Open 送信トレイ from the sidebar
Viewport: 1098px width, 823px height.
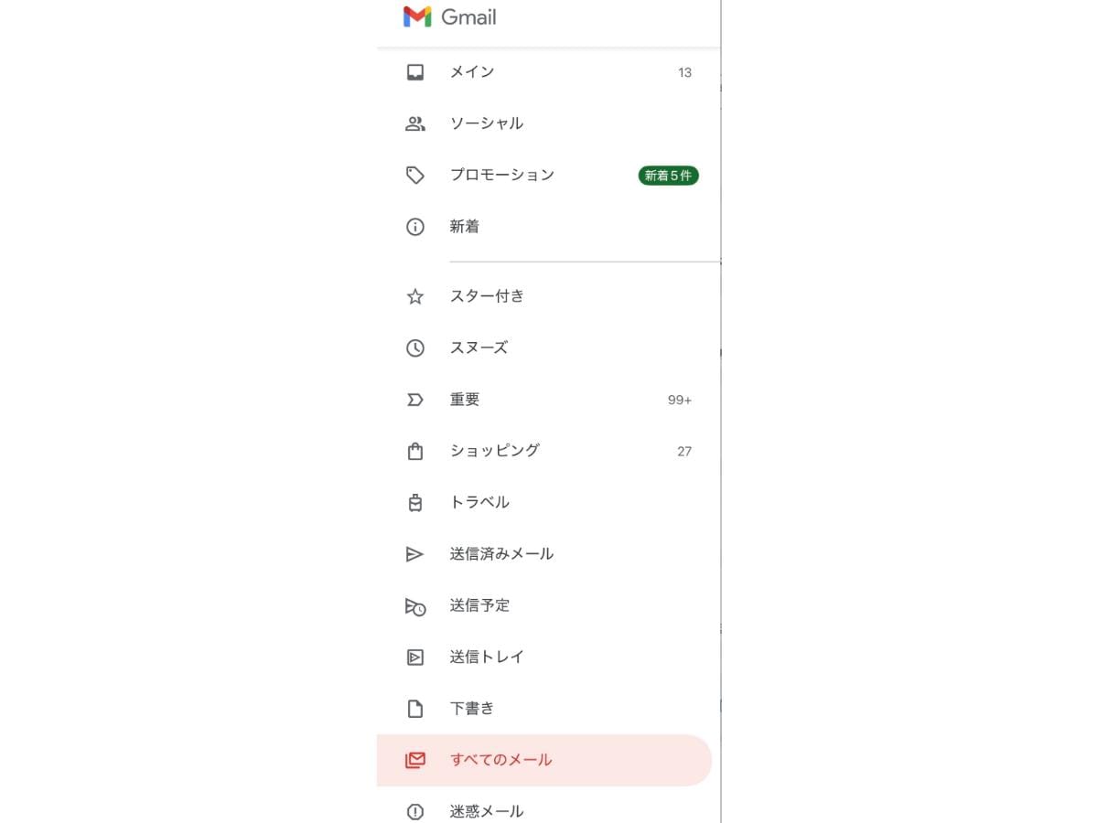pyautogui.click(x=487, y=657)
